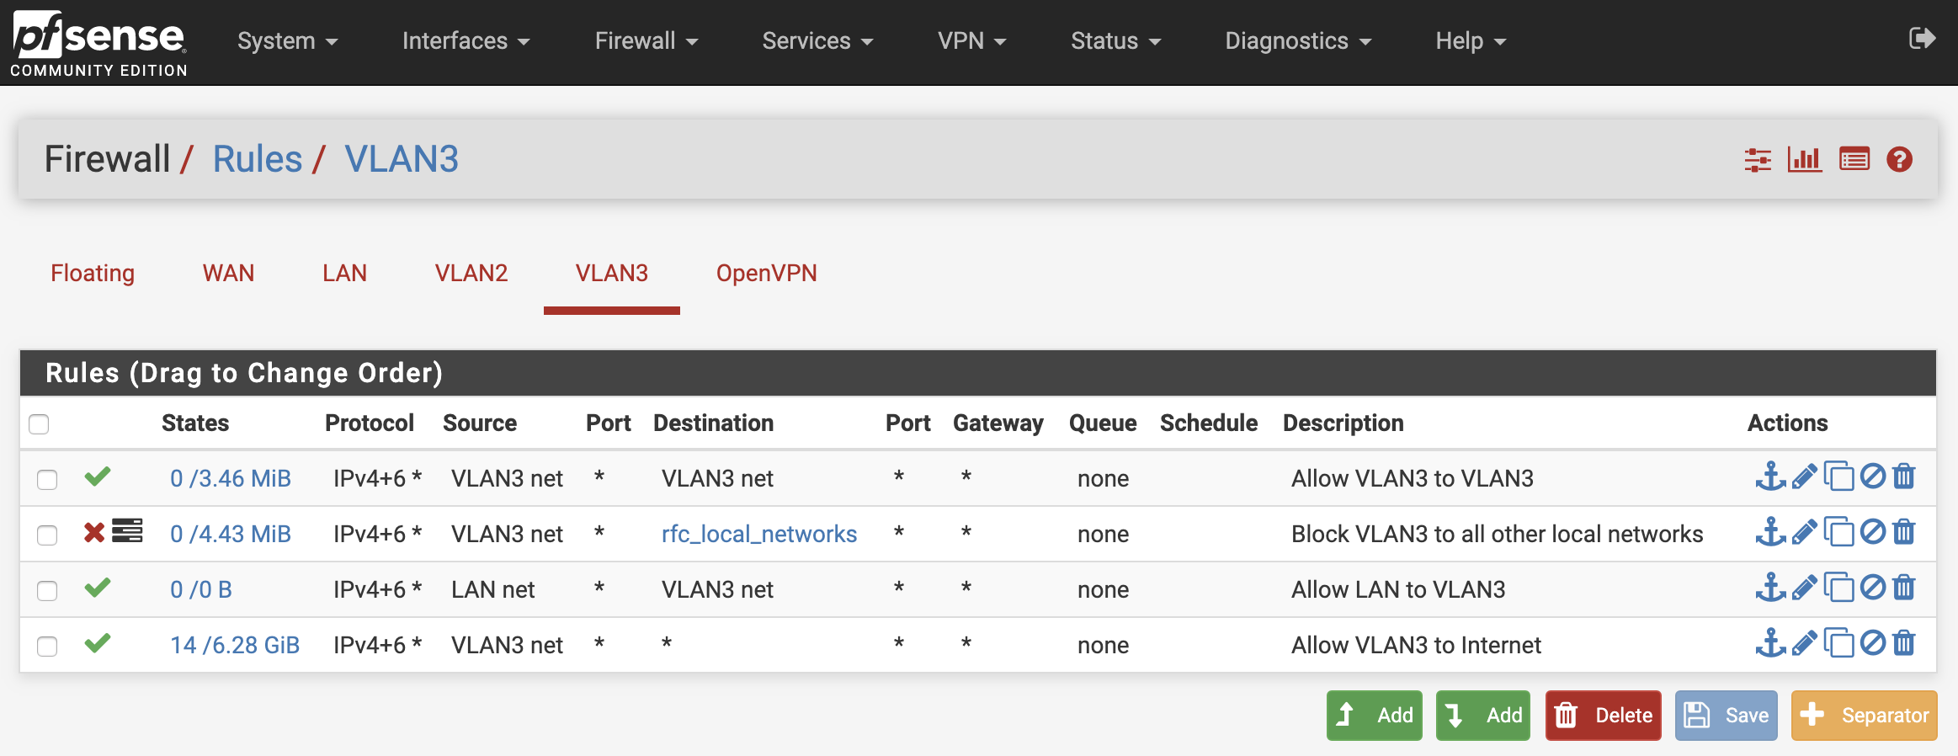The image size is (1958, 756).
Task: Expand the System menu
Action: (x=287, y=40)
